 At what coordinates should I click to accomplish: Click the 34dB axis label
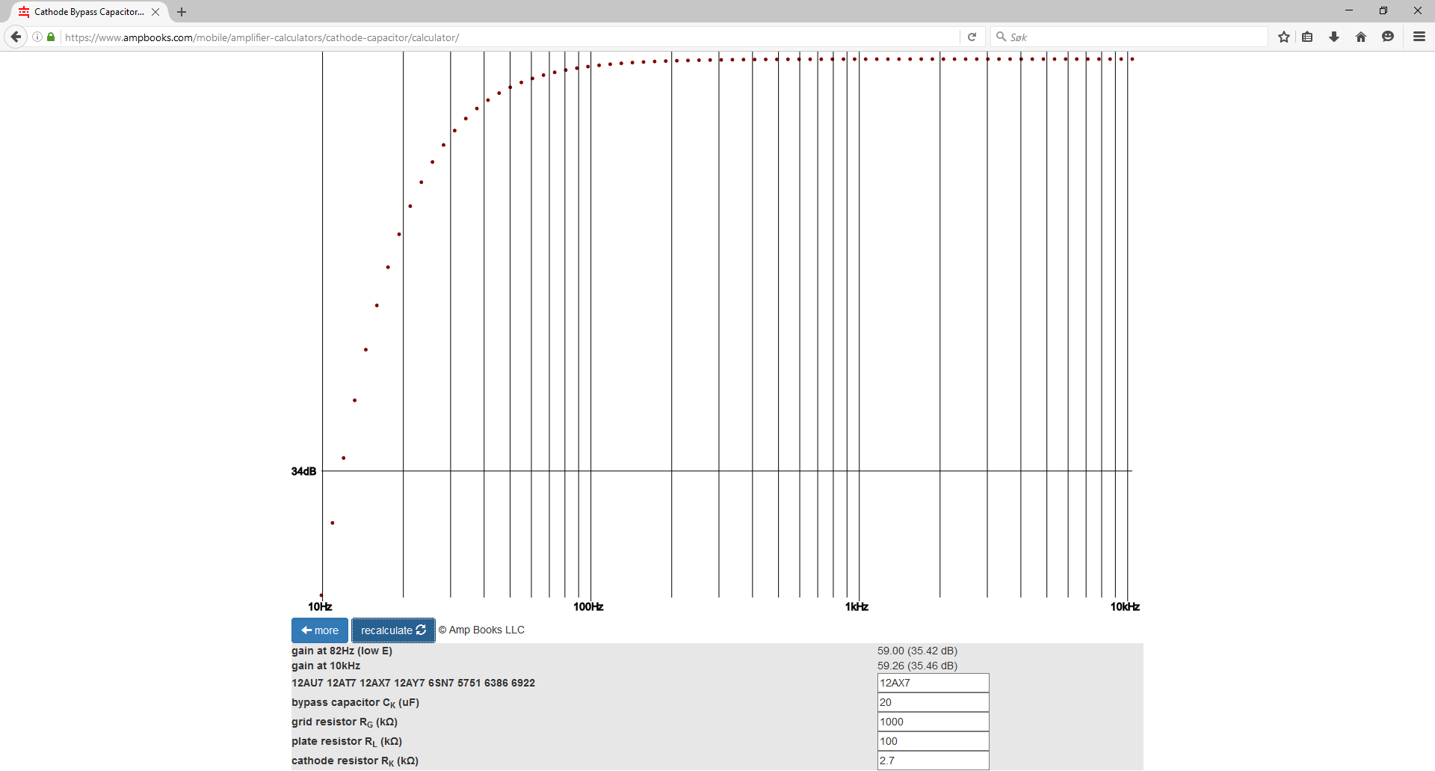tap(303, 471)
